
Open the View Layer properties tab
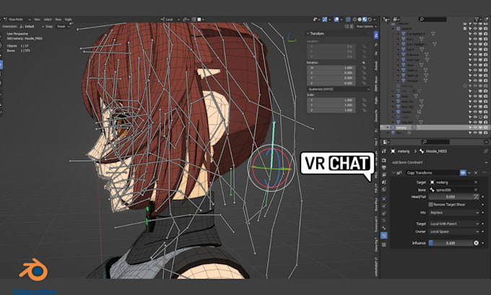(384, 175)
